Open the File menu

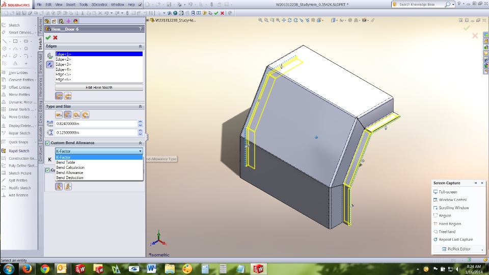pos(39,5)
